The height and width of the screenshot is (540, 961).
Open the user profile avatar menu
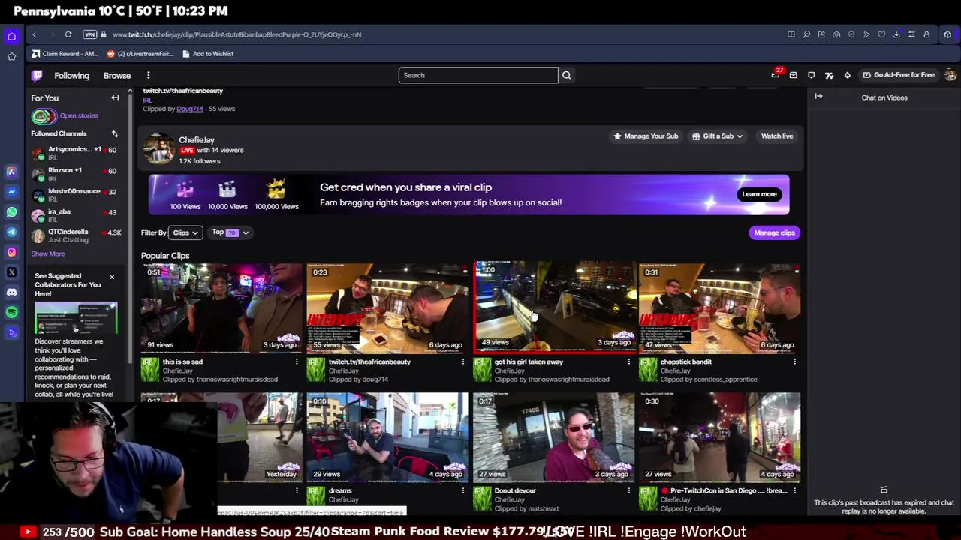click(950, 75)
